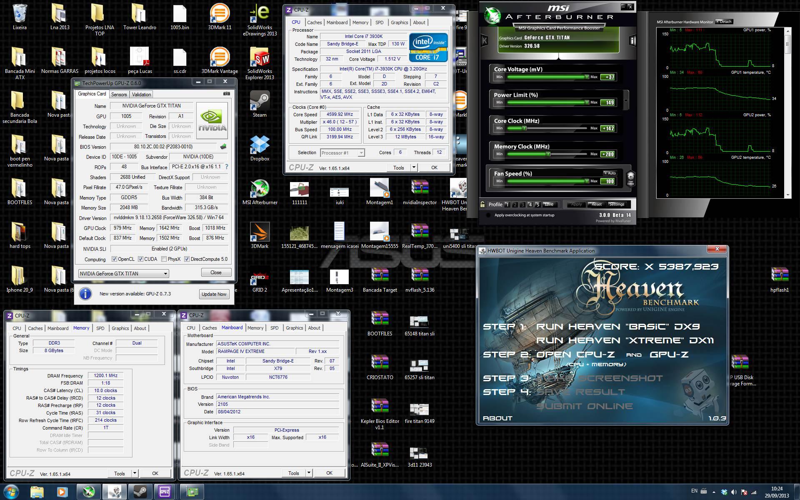Toggle the CUDA checkbox in GPU-Z
Image resolution: width=800 pixels, height=500 pixels.
tap(140, 259)
